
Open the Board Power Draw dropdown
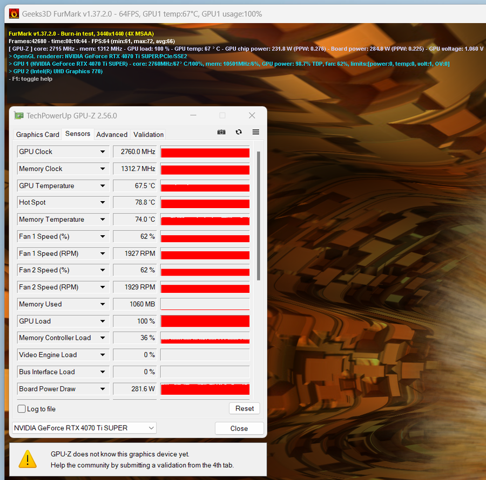coord(103,389)
